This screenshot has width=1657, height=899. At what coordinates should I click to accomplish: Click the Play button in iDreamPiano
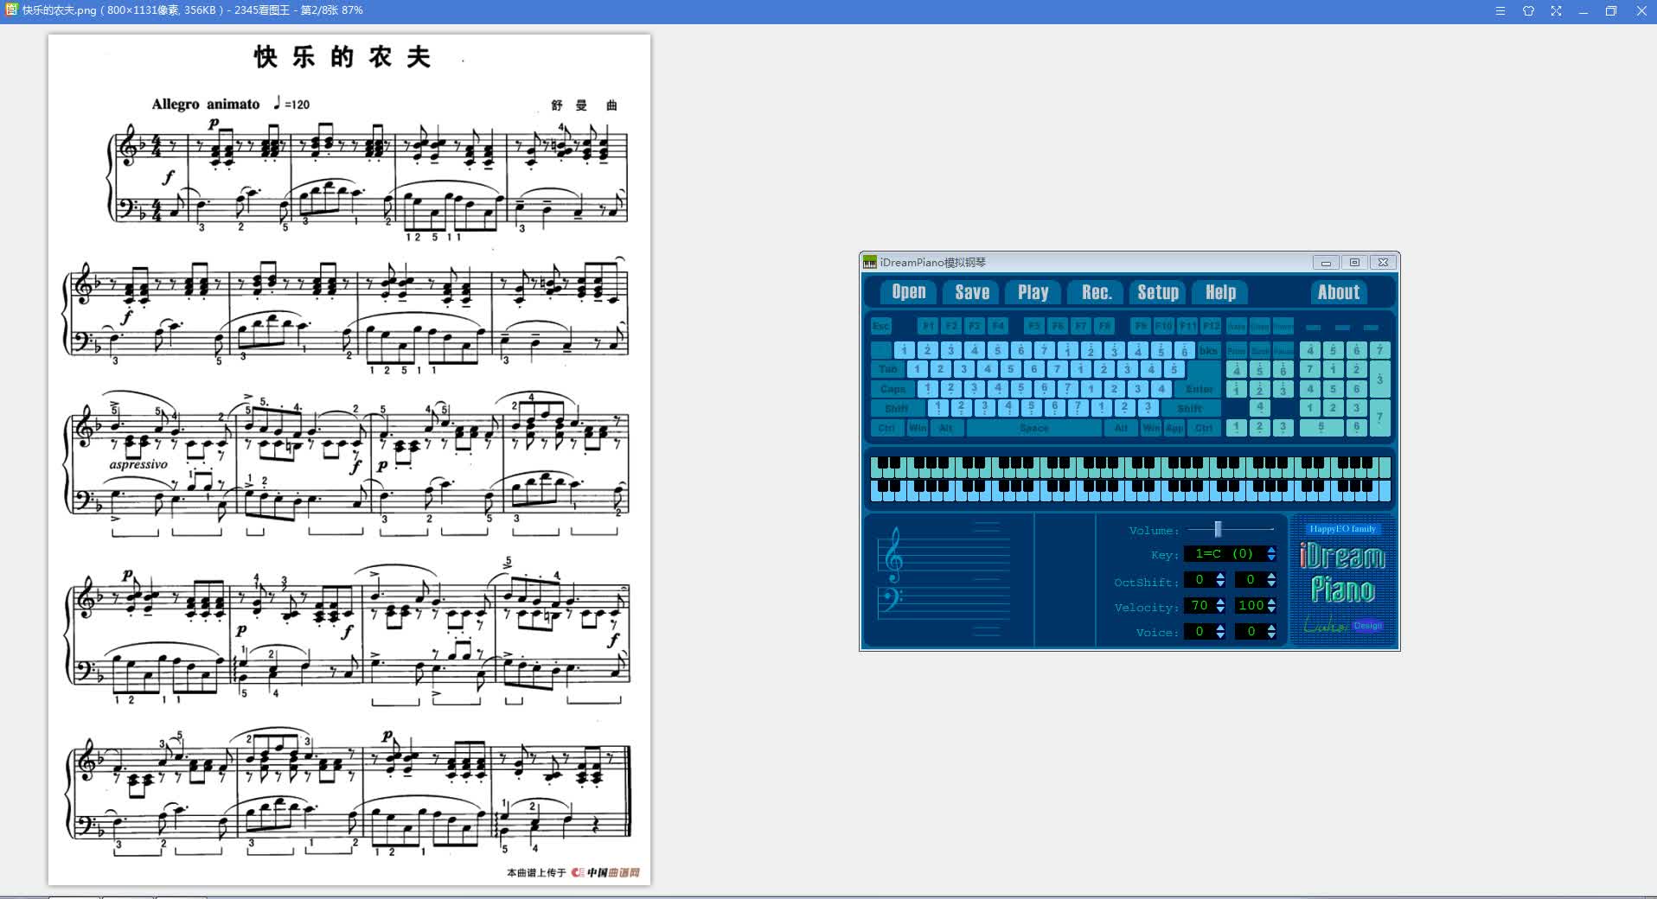pos(1033,292)
